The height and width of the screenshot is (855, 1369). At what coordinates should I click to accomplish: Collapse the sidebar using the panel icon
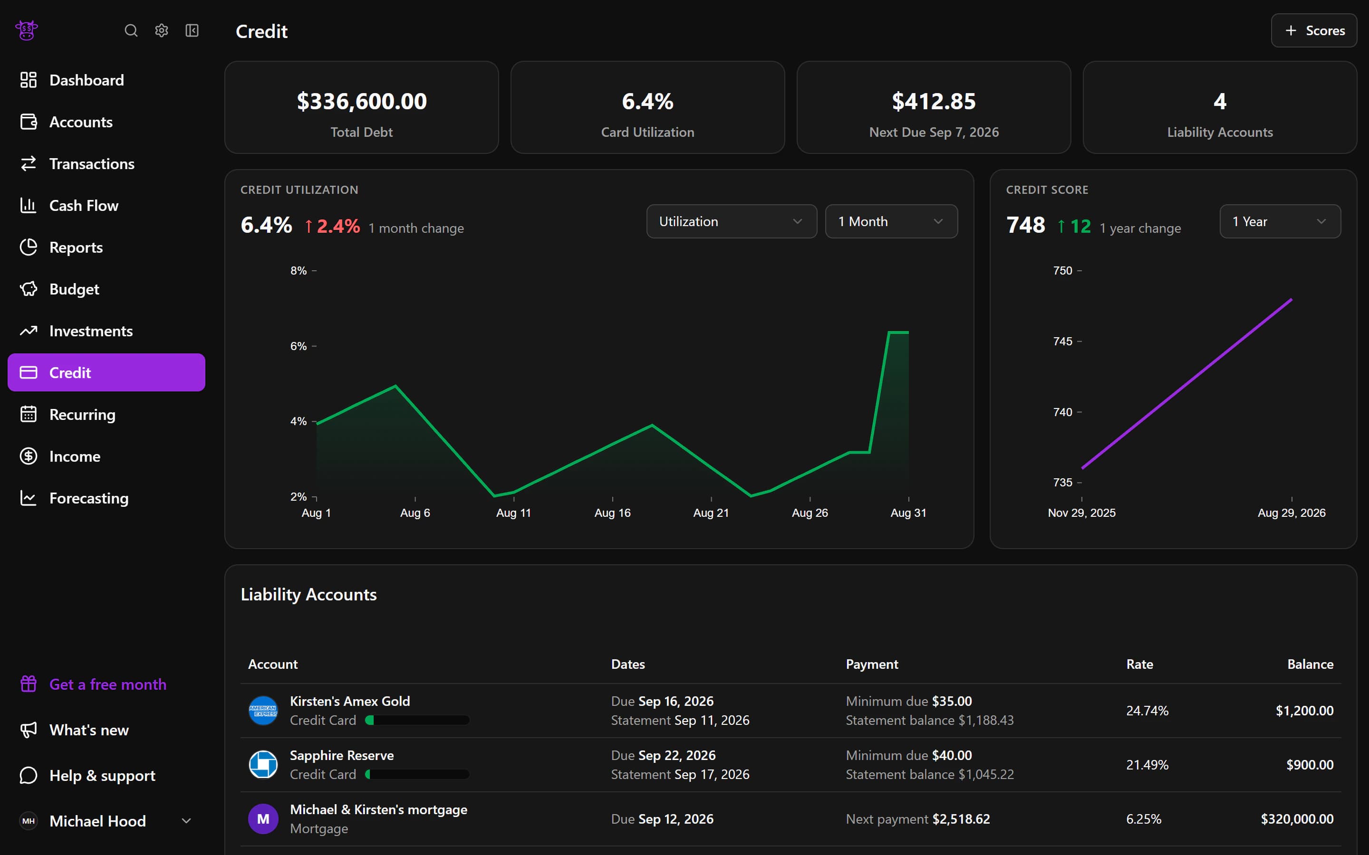[x=193, y=30]
